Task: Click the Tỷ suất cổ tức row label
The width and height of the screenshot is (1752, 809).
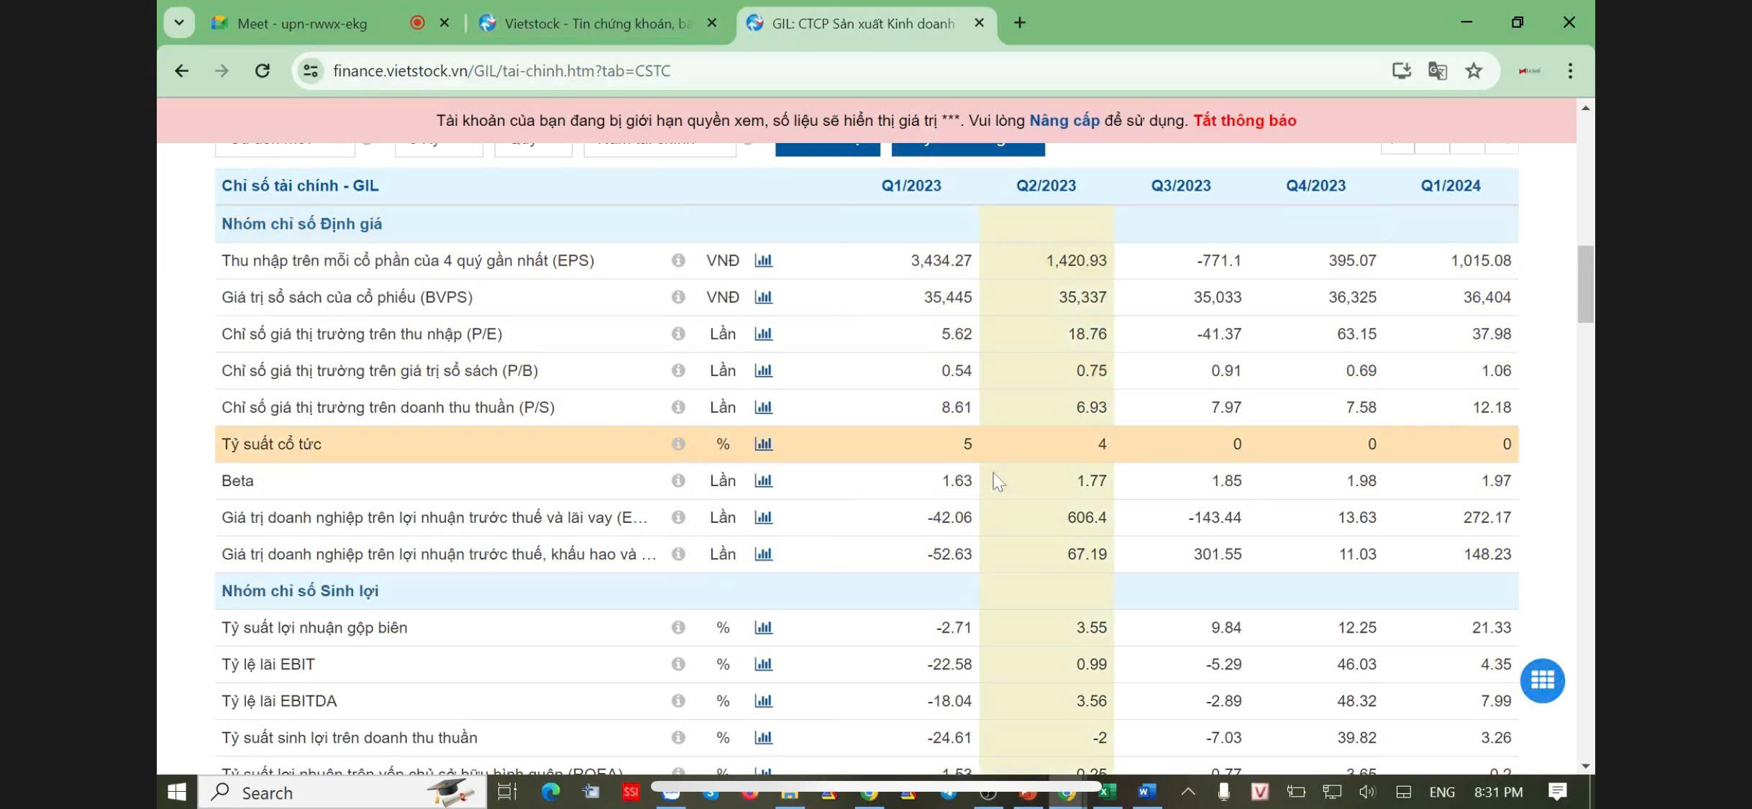Action: coord(271,444)
